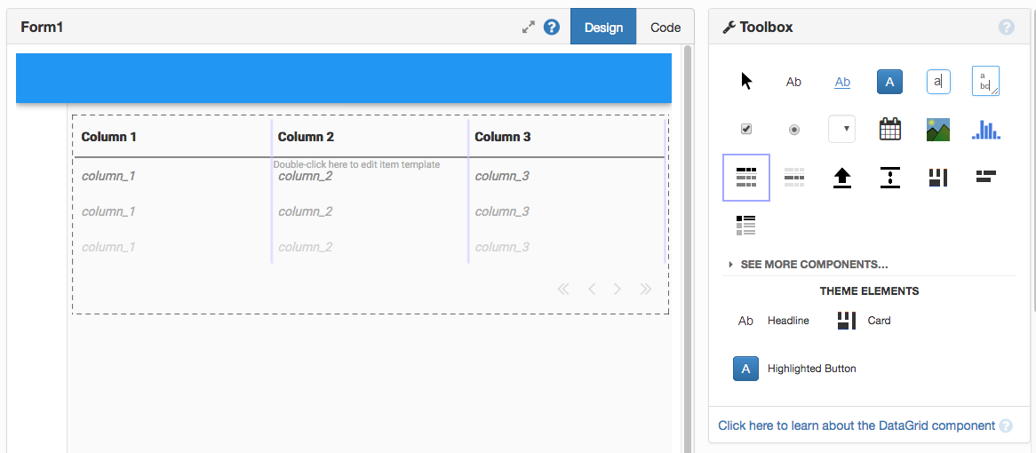Select the pointer arrow tool in Toolbox
1036x453 pixels.
click(746, 82)
